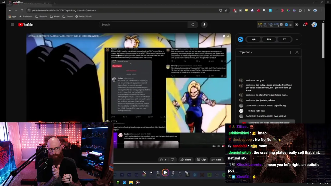Click the video title LITERAL SLEEPCREEP RAGES text
This screenshot has height=186, width=331.
point(63,36)
